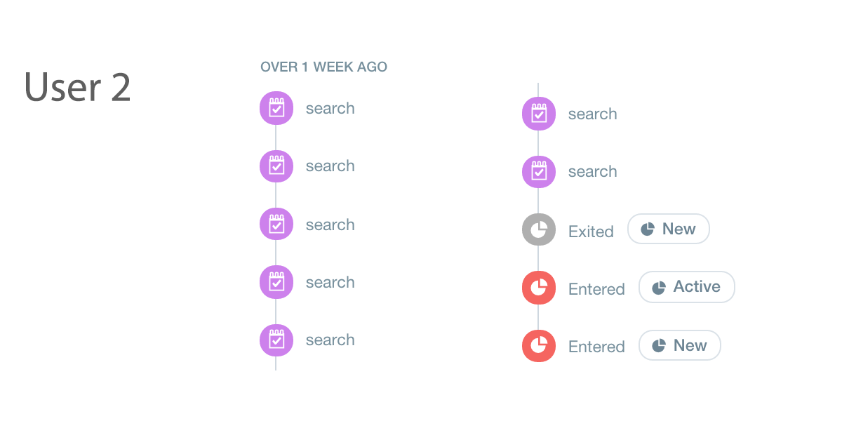
Task: Click the pie icon inside the Active badge
Action: tap(659, 288)
